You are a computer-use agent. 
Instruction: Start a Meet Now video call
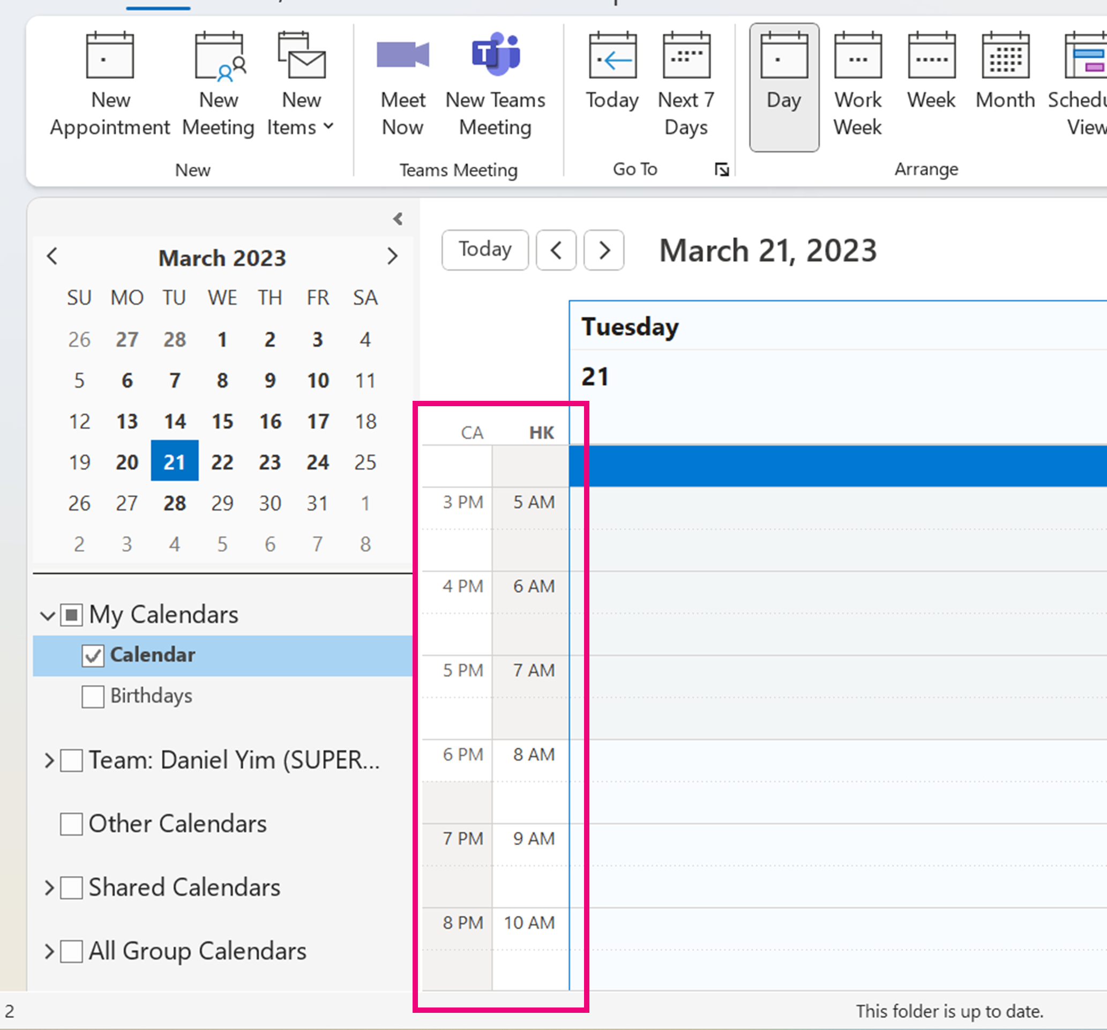(x=402, y=85)
